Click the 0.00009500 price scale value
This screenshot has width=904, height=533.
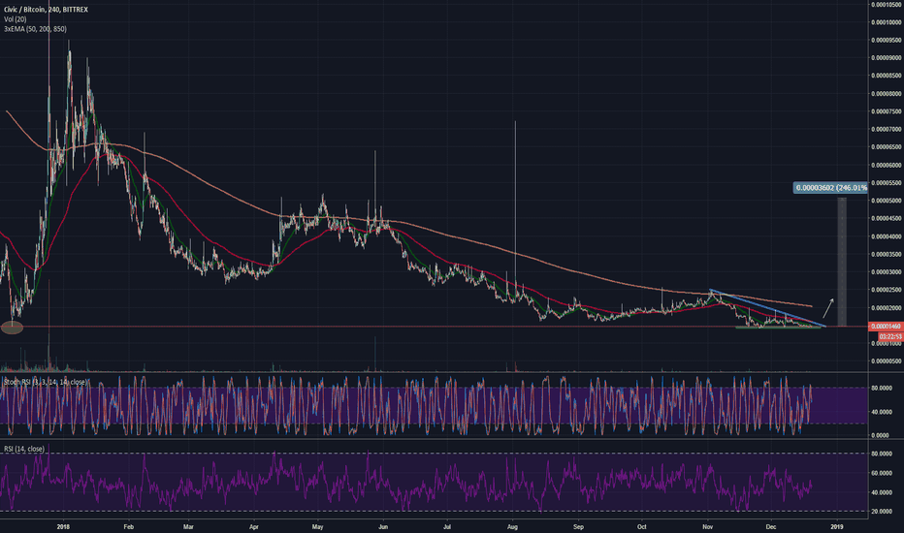point(888,41)
